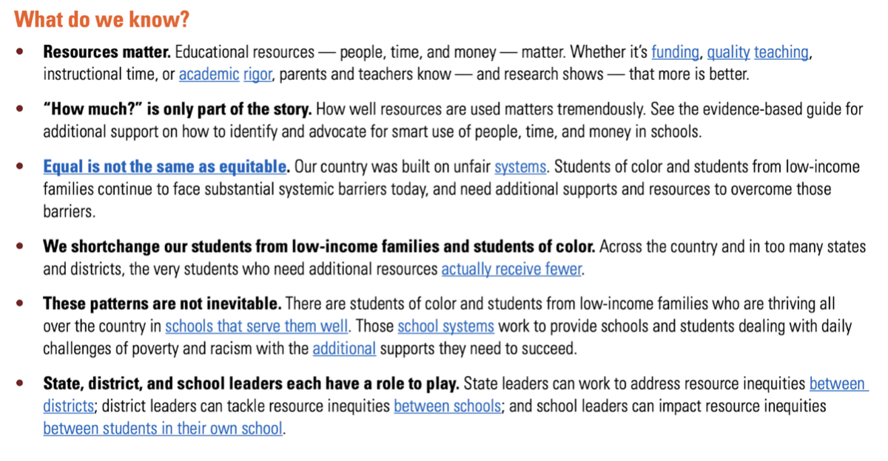888x461 pixels.
Task: Follow the 'teaching' link
Action: coord(781,52)
